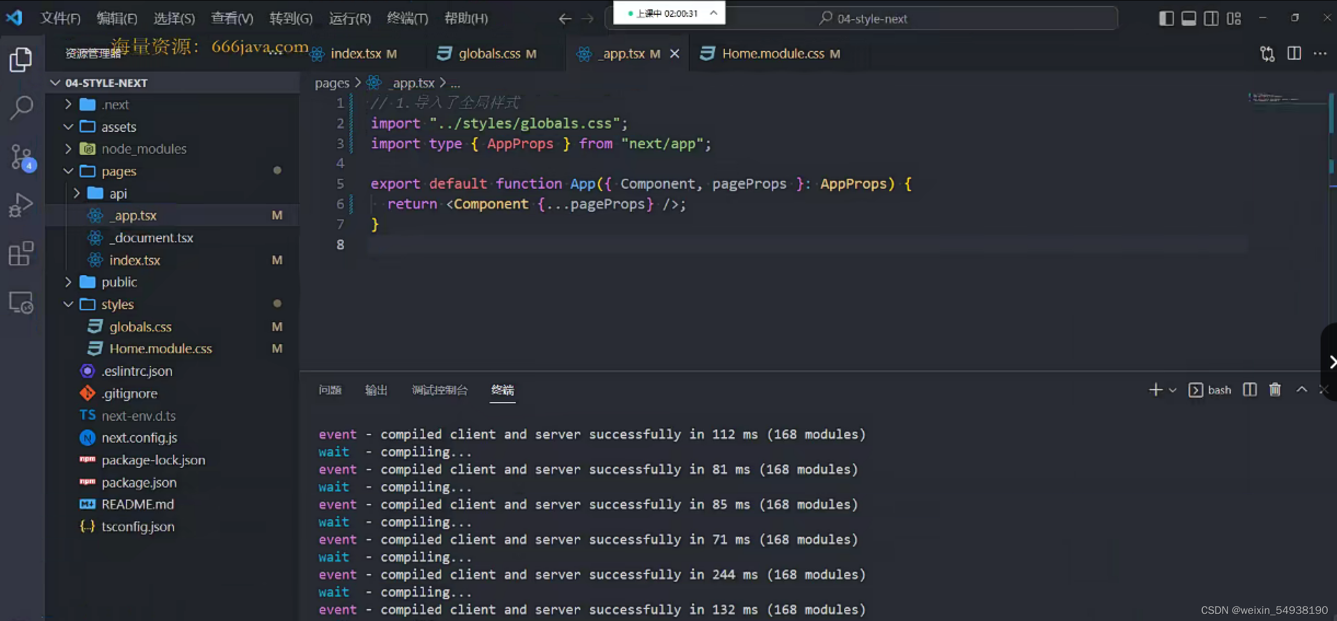Open the Explorer view in activity bar
1337x621 pixels.
(21, 59)
